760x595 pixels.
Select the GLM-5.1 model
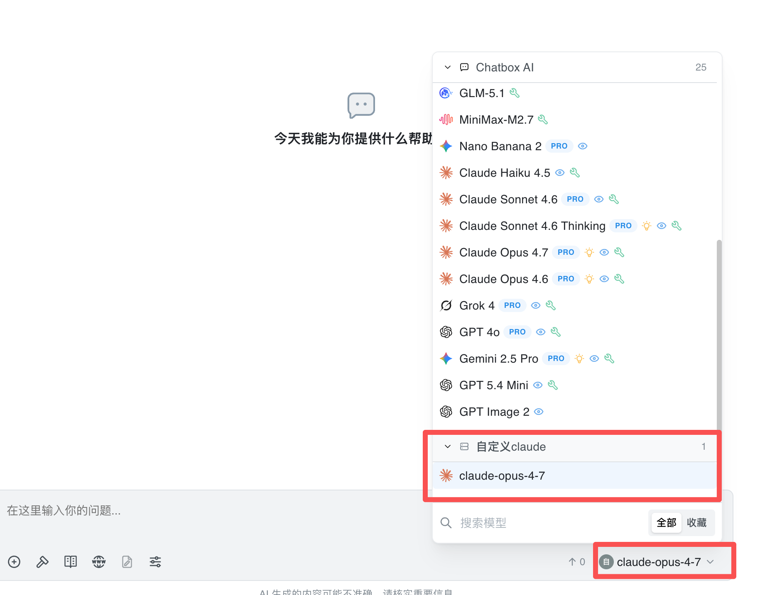[575, 93]
